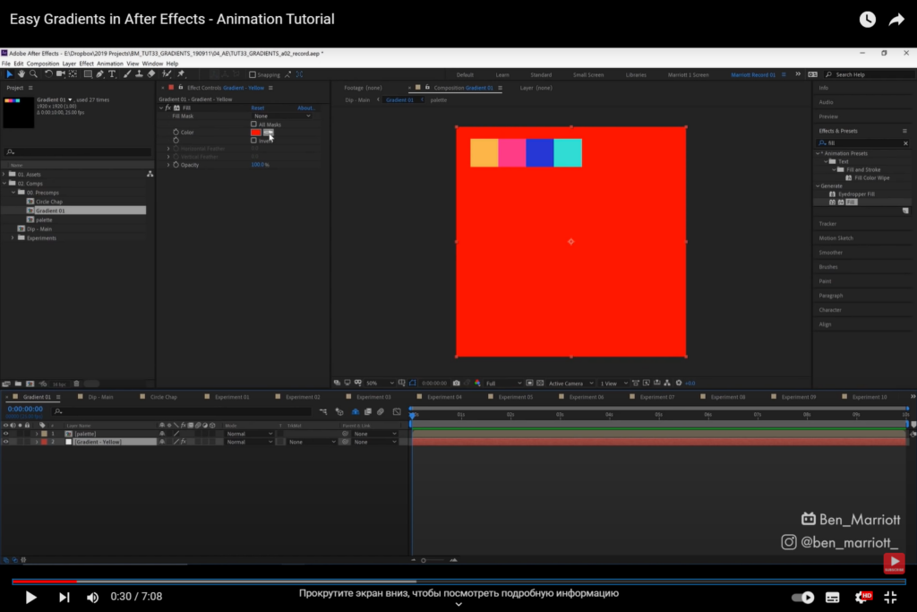Screen dimensions: 917x612
Task: Select the Selection arrow tool
Action: (x=9, y=74)
